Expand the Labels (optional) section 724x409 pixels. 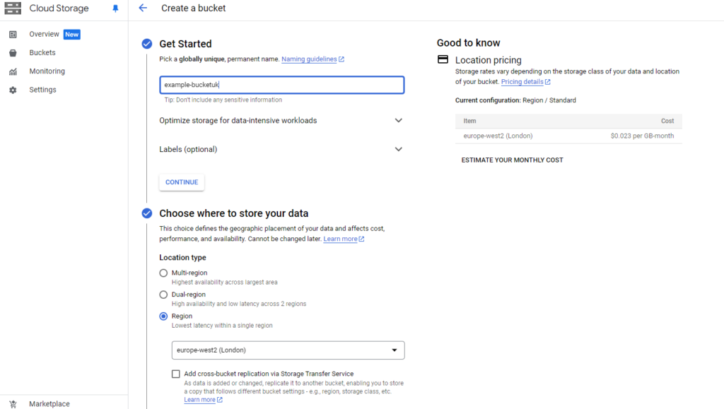click(x=281, y=149)
